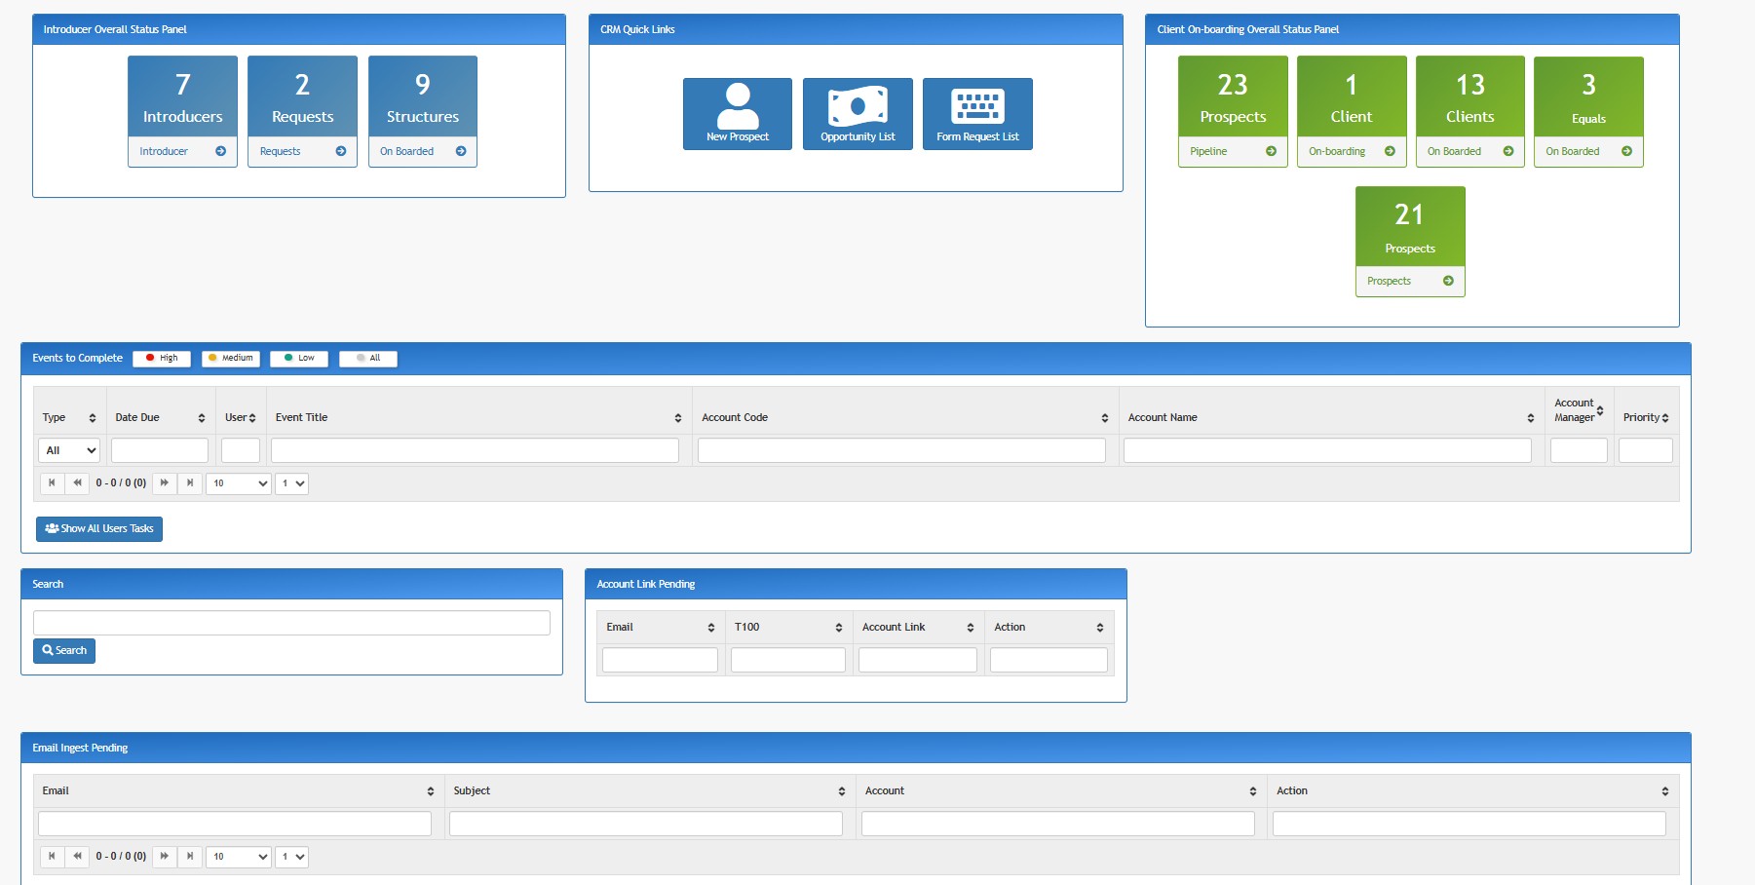
Task: Change the rows-per-page dropdown from 10
Action: 239,483
